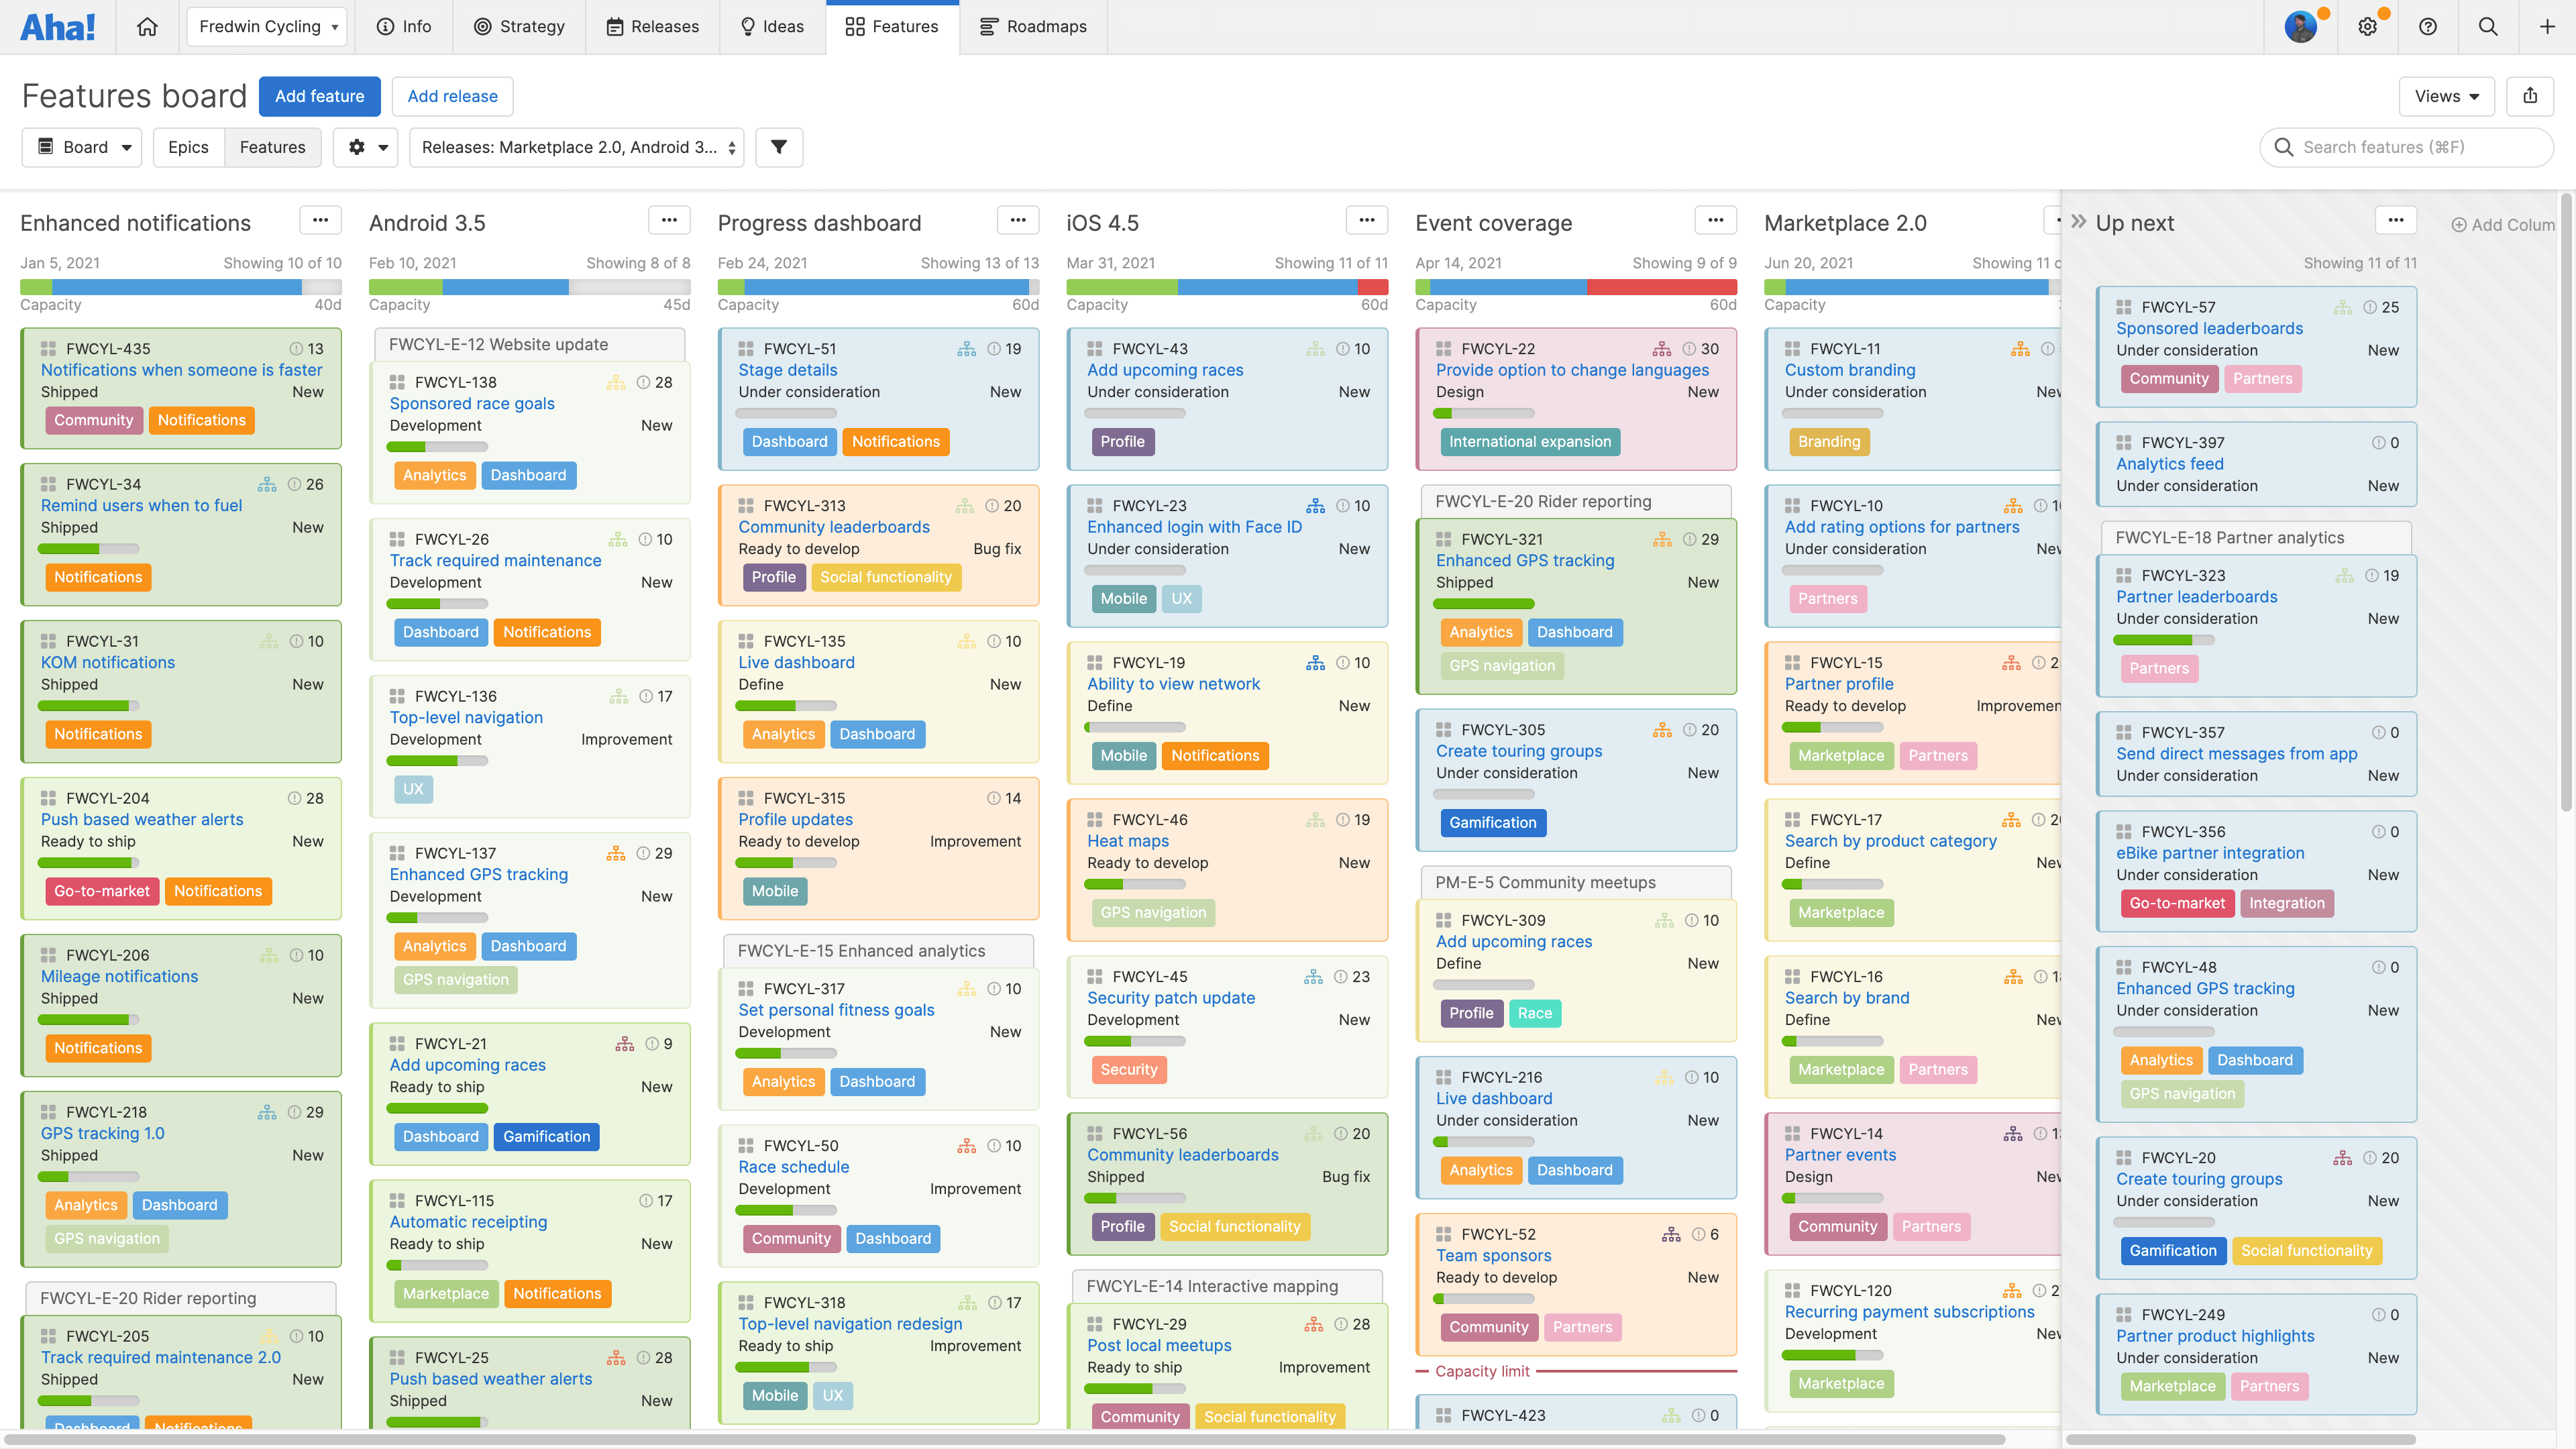The width and height of the screenshot is (2576, 1449).
Task: Open search using the magnifying glass icon
Action: coord(2488,26)
